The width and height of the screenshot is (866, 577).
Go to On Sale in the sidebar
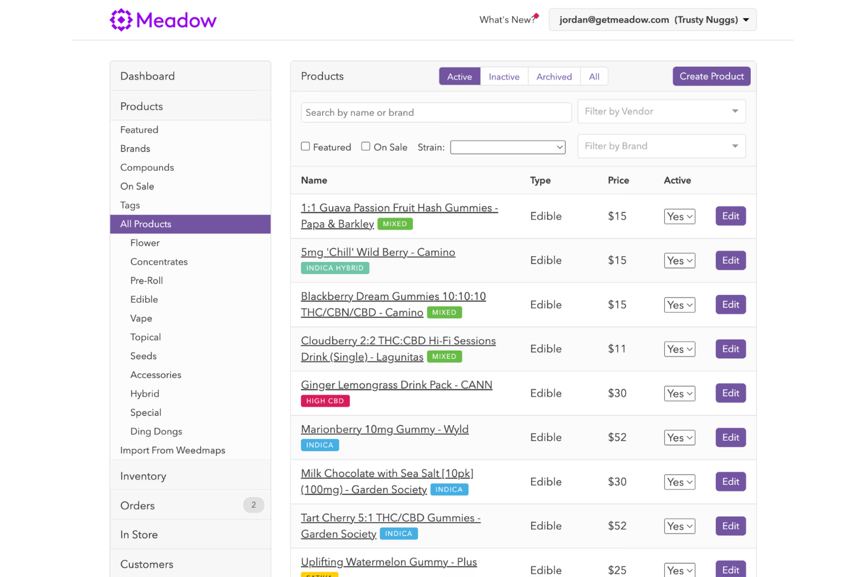pyautogui.click(x=137, y=186)
